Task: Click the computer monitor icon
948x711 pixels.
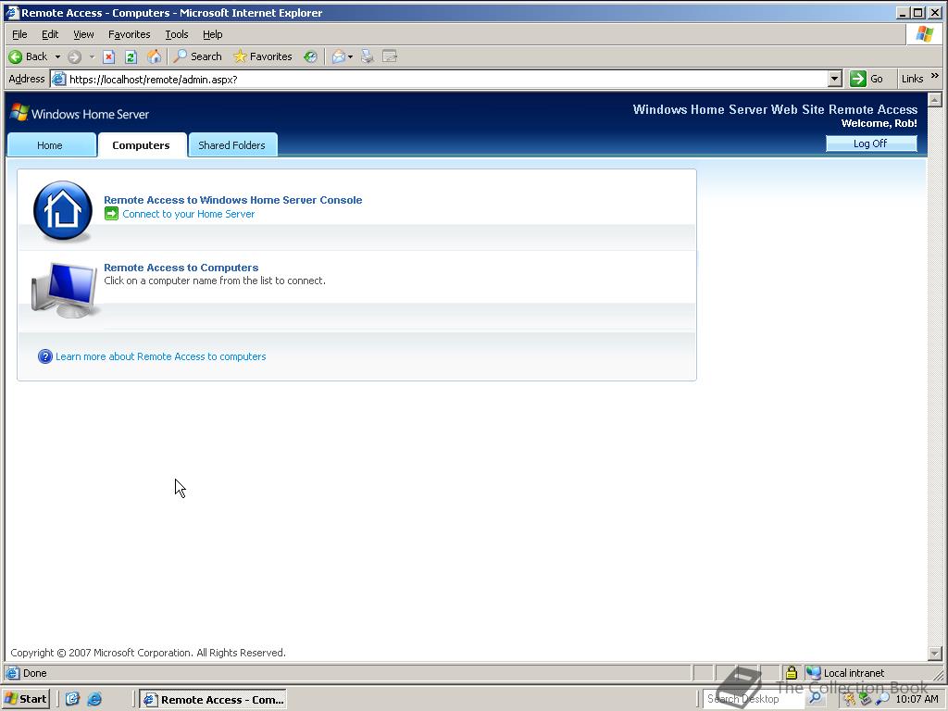Action: [x=65, y=290]
